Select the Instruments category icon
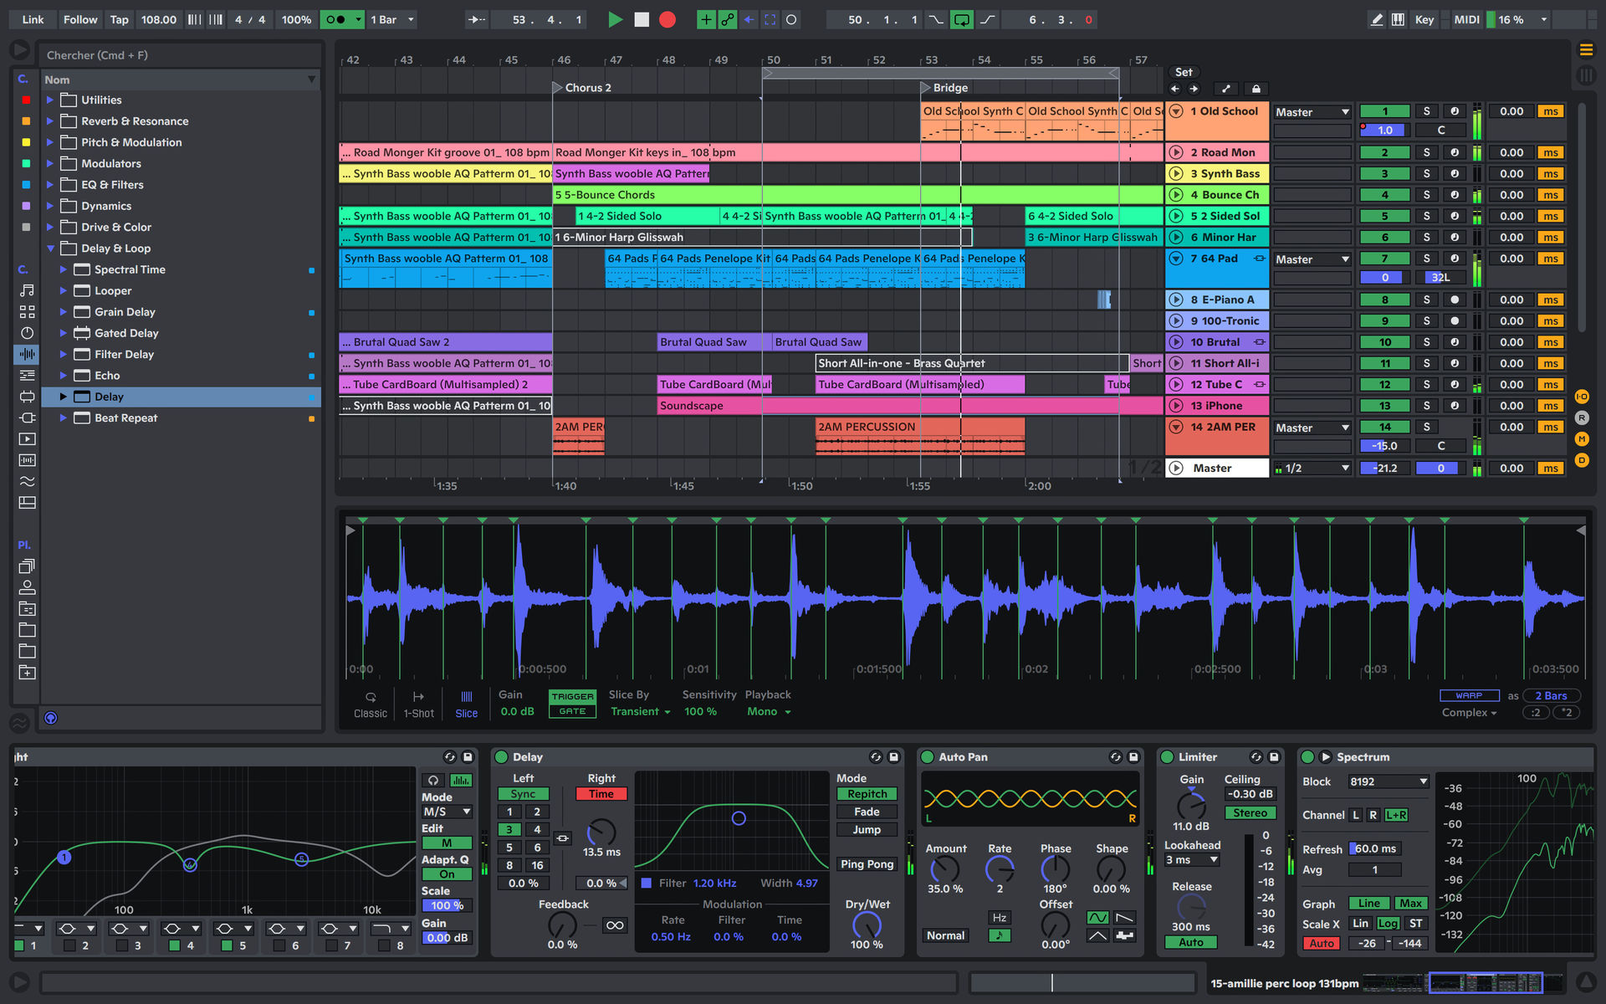 (27, 333)
